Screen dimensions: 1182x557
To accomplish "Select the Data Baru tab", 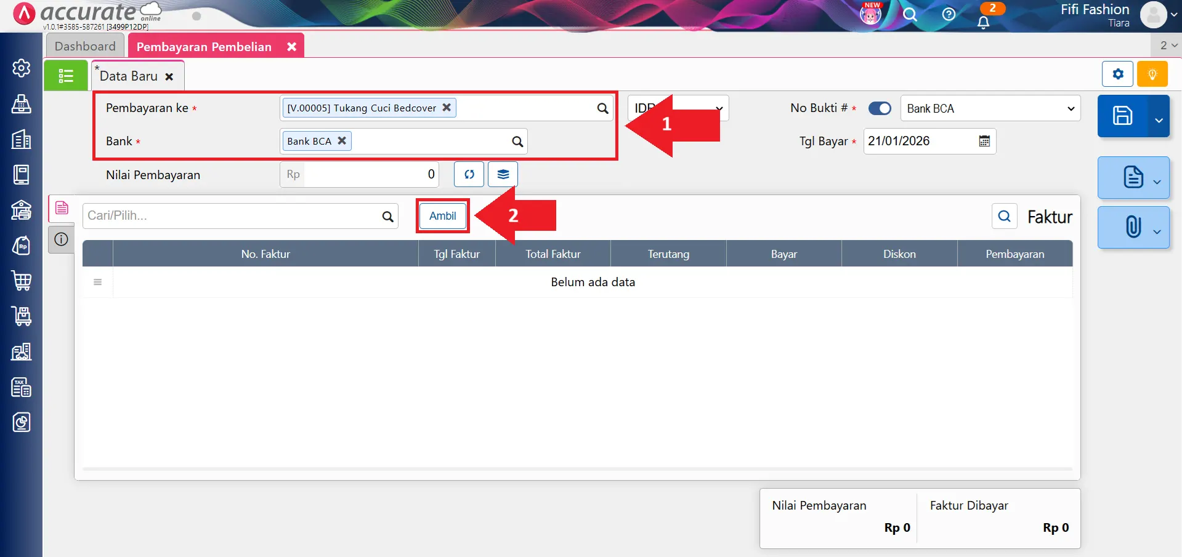I will [129, 76].
